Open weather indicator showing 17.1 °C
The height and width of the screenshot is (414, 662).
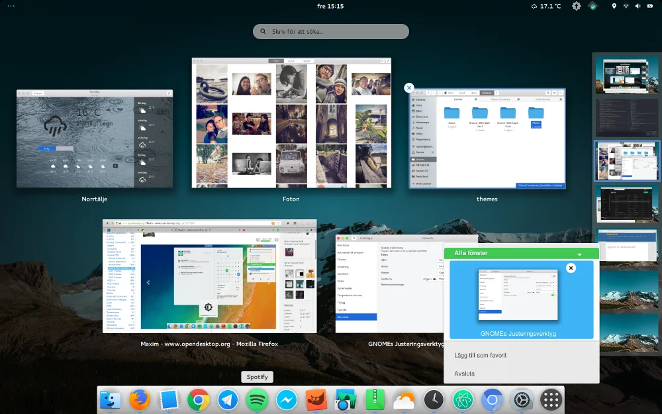(545, 6)
